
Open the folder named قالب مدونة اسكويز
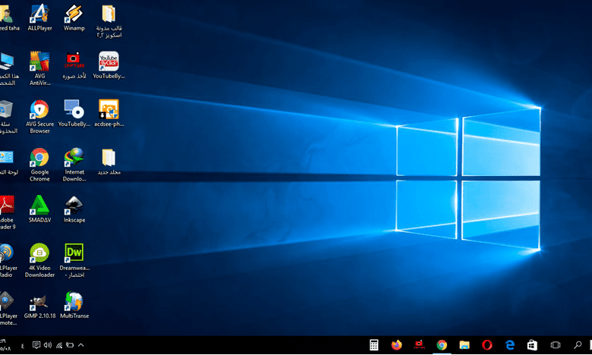(109, 20)
